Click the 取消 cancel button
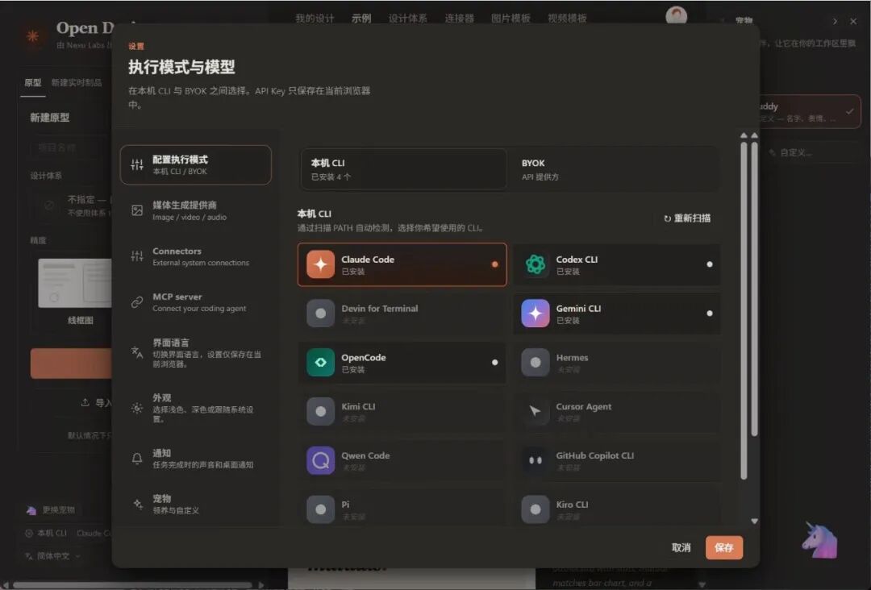 [x=681, y=548]
